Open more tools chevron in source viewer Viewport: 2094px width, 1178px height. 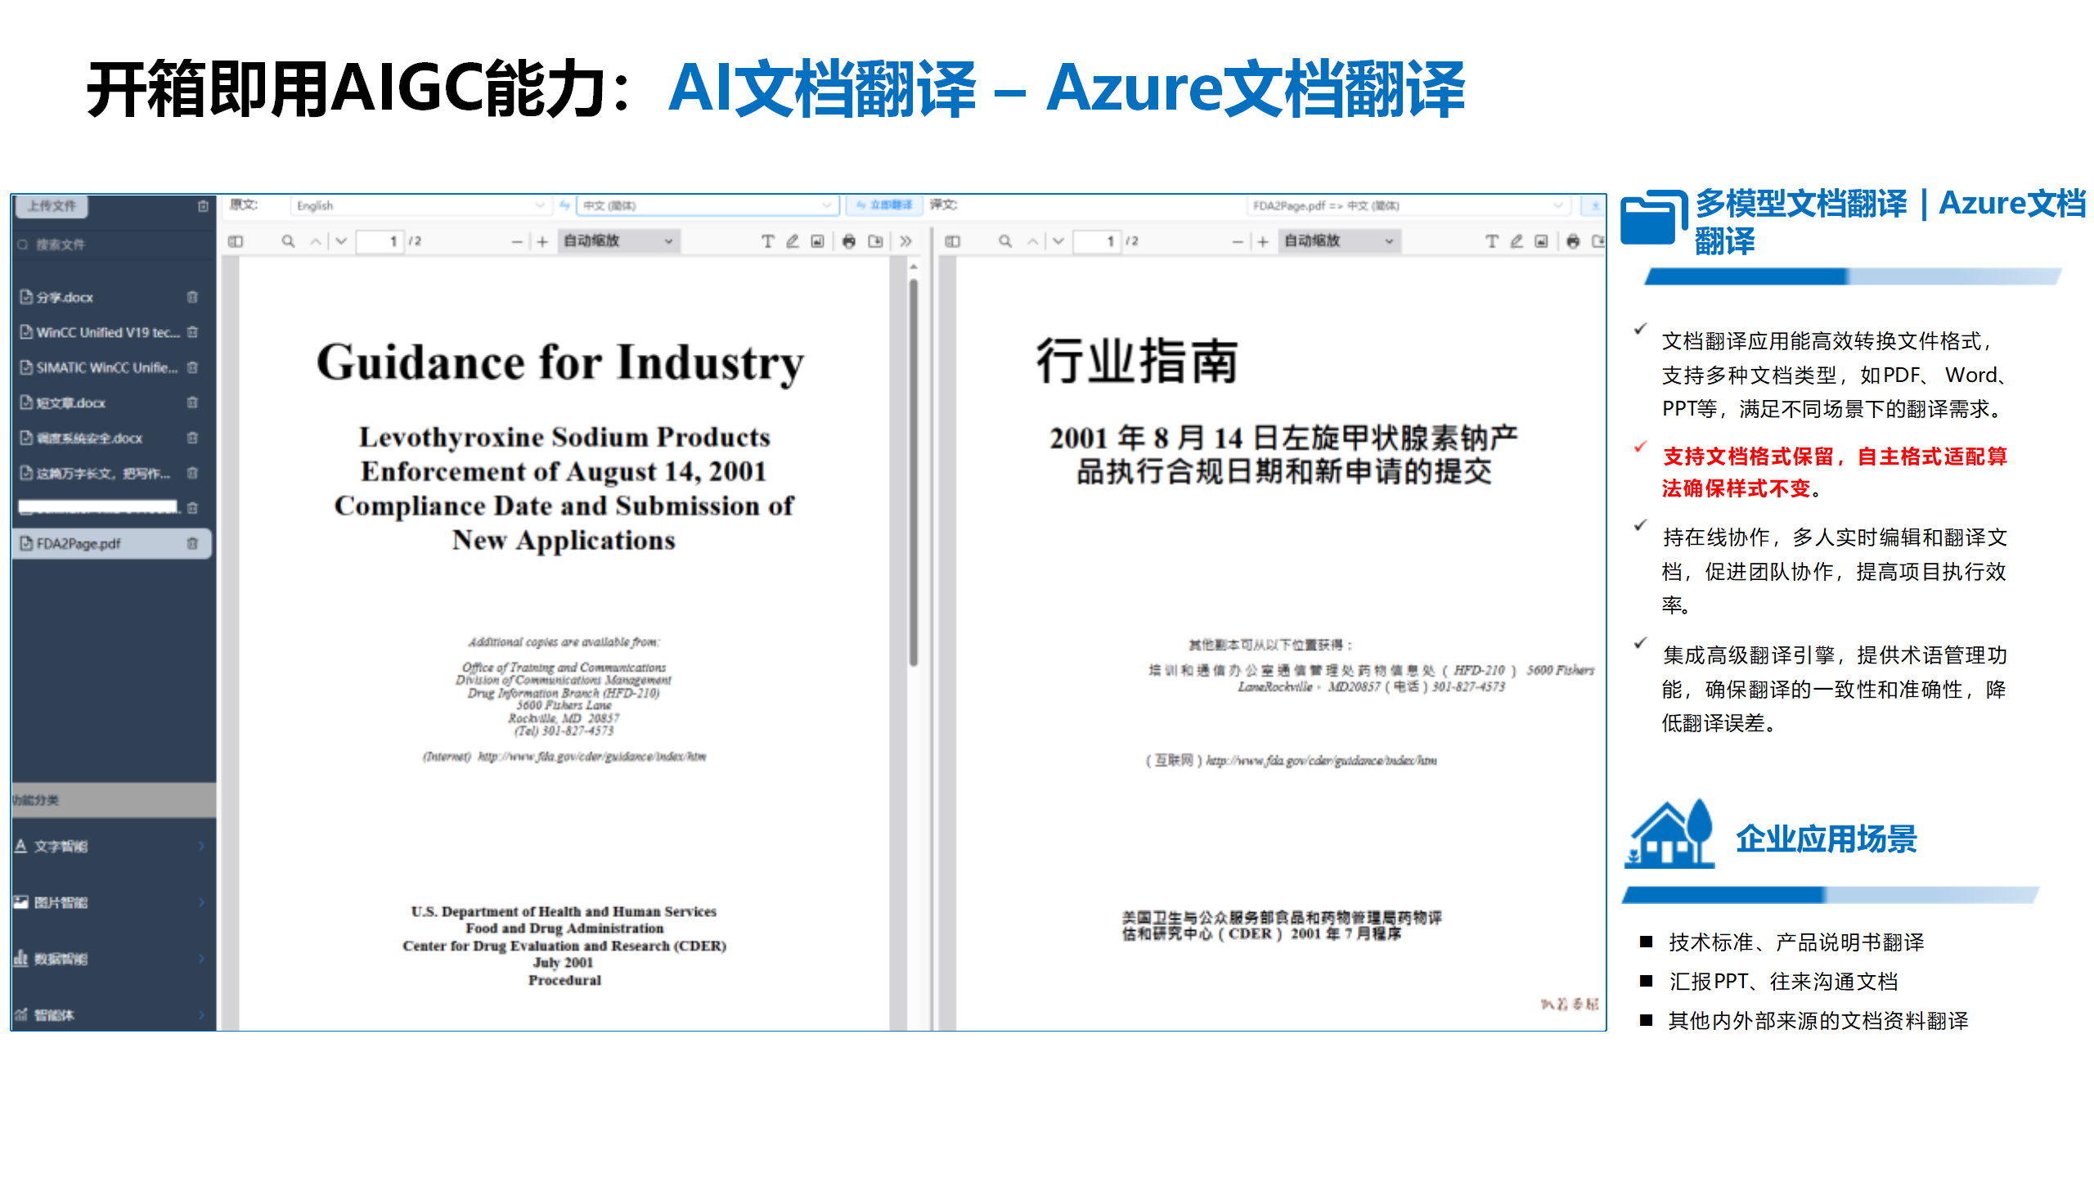point(905,241)
